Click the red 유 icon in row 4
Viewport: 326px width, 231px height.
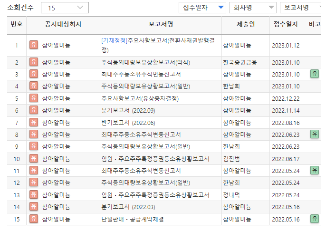(34, 86)
